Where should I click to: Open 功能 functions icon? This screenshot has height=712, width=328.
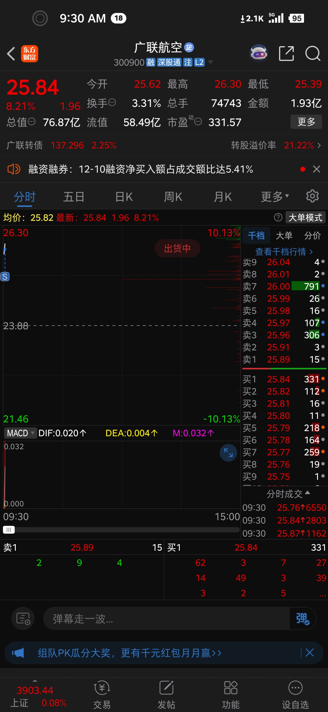tap(231, 695)
